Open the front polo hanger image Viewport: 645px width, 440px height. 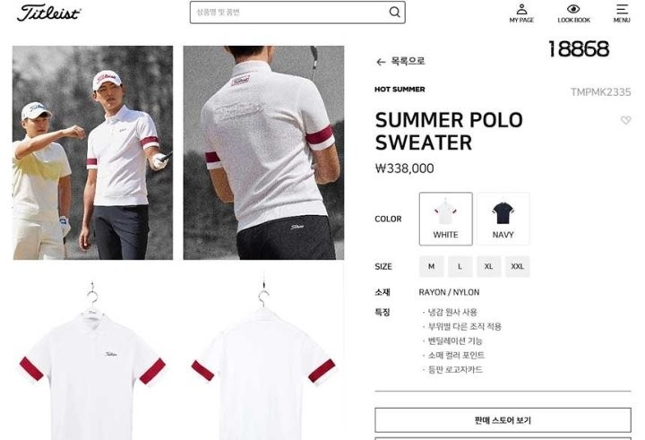pyautogui.click(x=92, y=358)
